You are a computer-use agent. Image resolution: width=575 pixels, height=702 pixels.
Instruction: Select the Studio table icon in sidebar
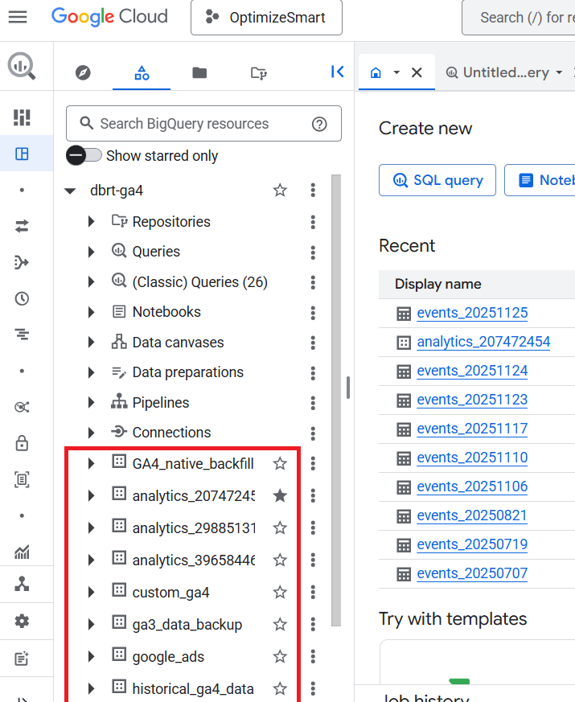pyautogui.click(x=22, y=154)
